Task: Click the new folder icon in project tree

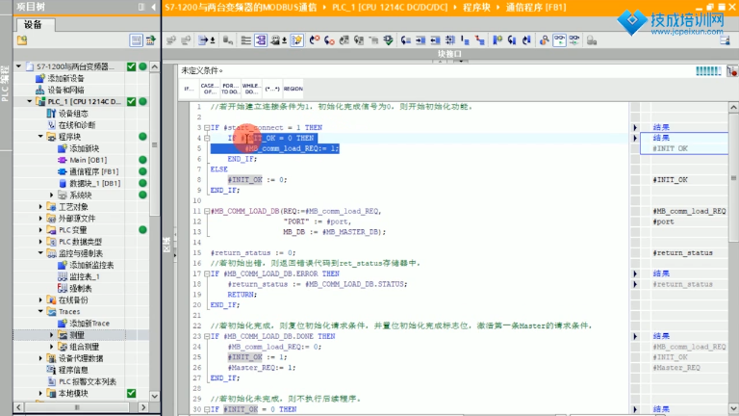Action: [x=22, y=40]
